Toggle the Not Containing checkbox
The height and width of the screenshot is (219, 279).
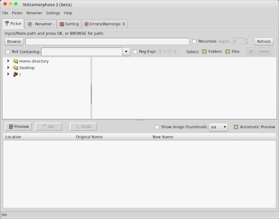[x=8, y=51]
